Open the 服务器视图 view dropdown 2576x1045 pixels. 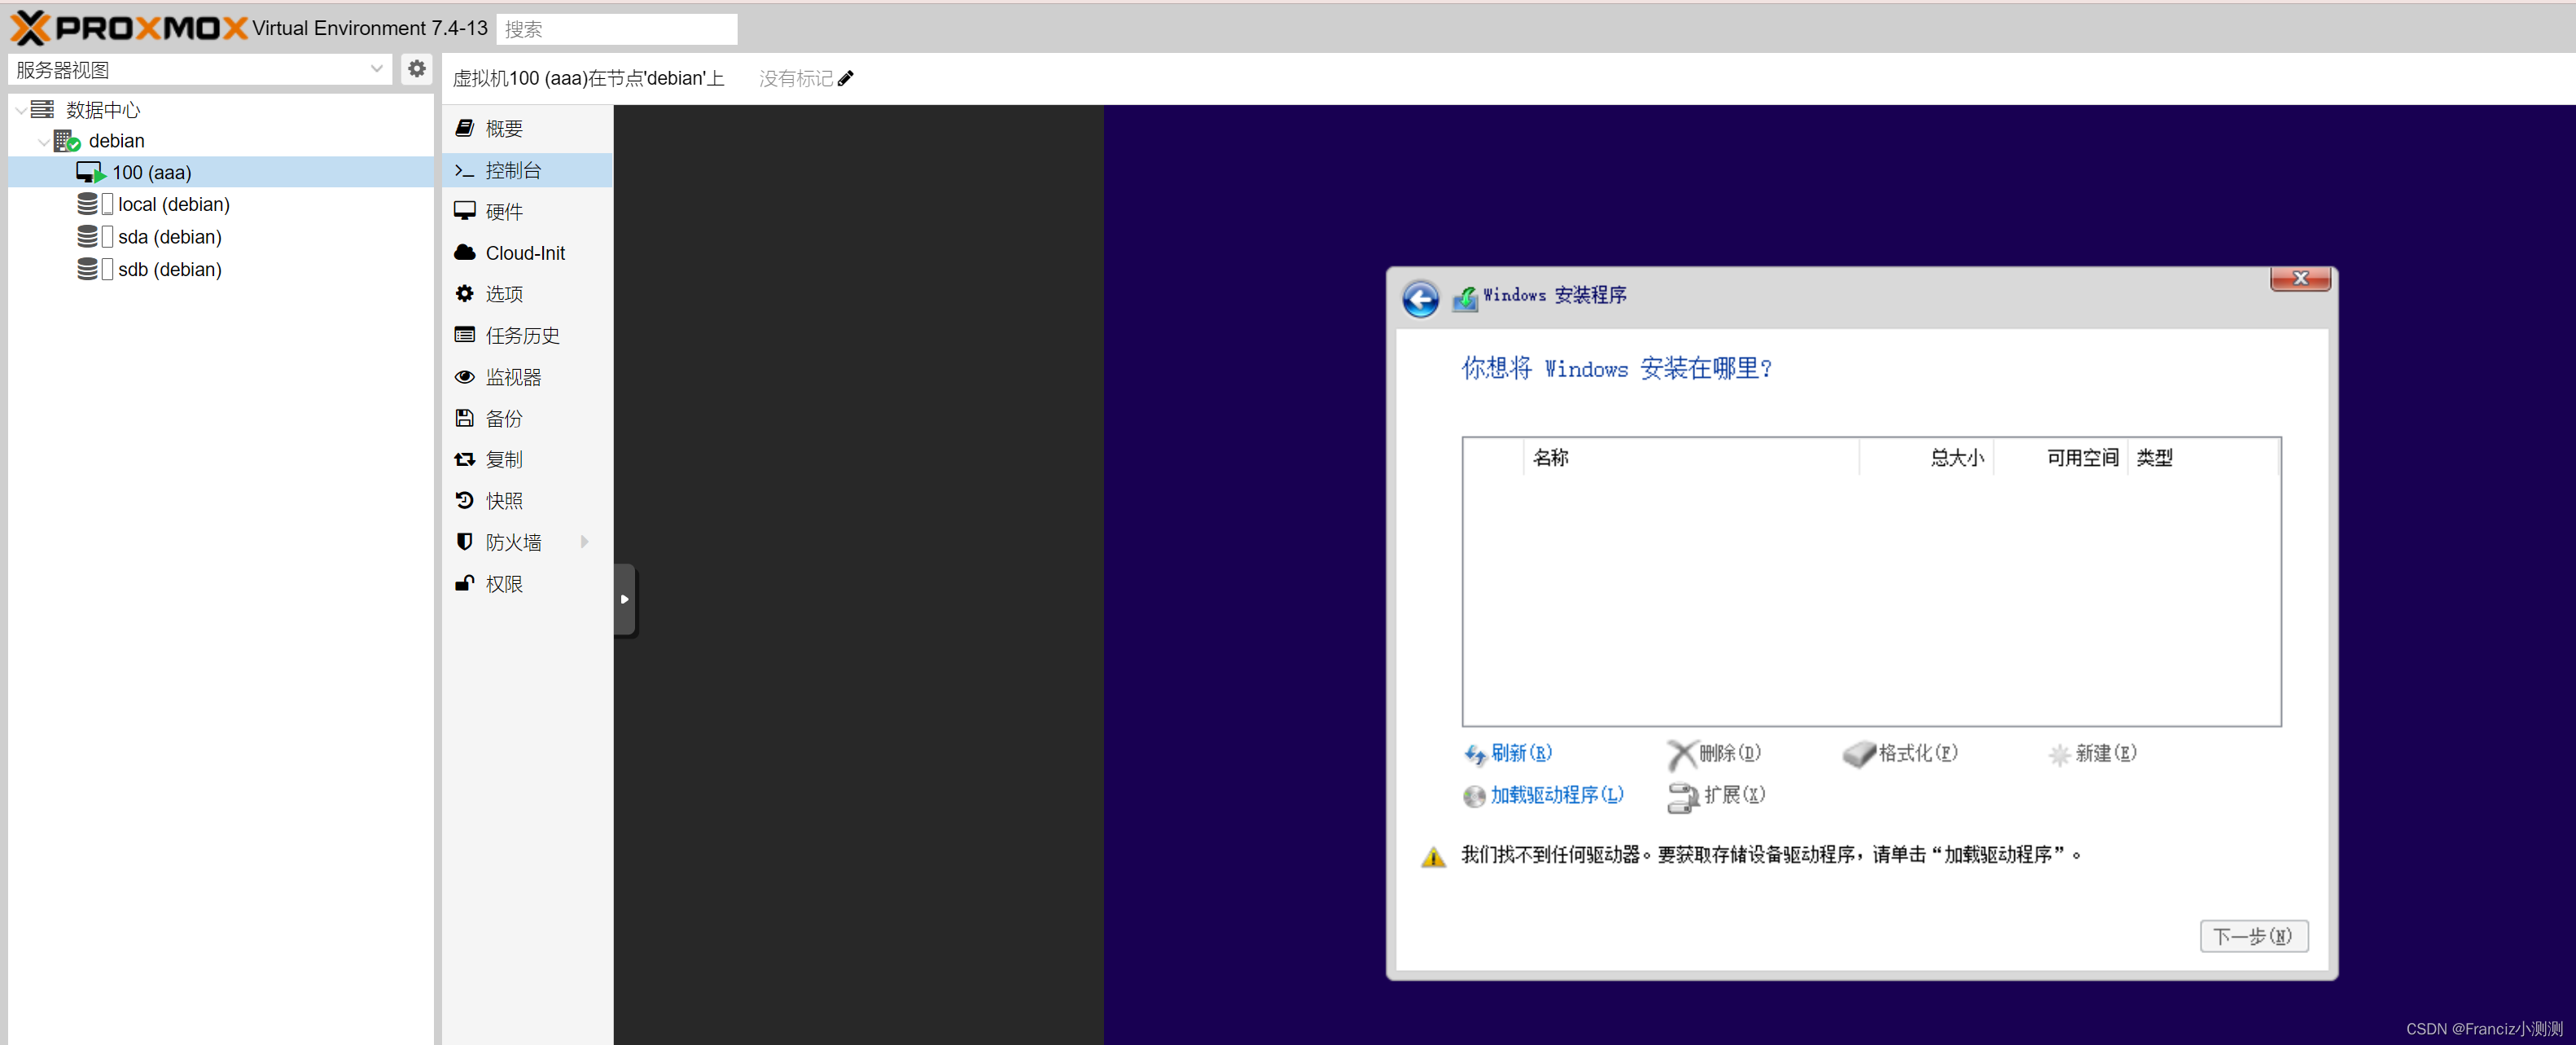coord(376,69)
